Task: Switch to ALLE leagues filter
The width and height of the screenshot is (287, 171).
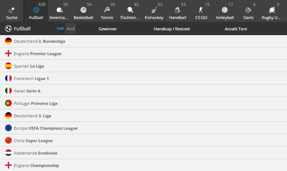Action: (71, 29)
